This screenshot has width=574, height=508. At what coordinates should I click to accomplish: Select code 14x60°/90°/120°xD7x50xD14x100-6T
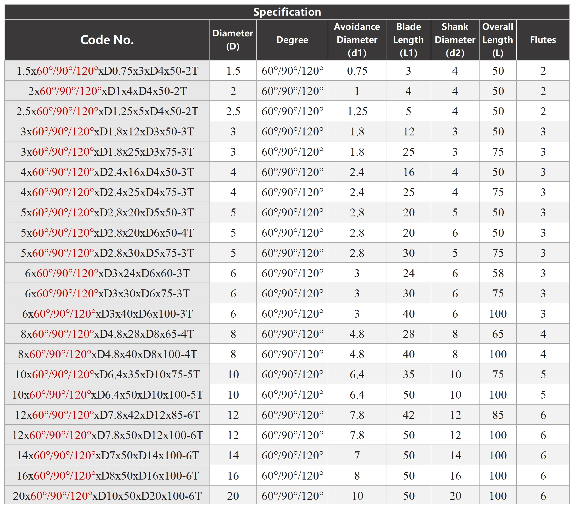click(107, 455)
